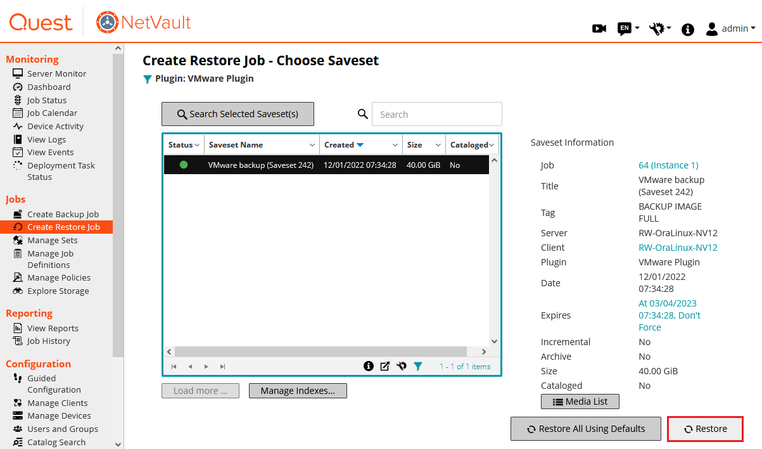Screen dimensions: 762x449
Task: Click the Catalog Search icon
Action: click(x=18, y=442)
